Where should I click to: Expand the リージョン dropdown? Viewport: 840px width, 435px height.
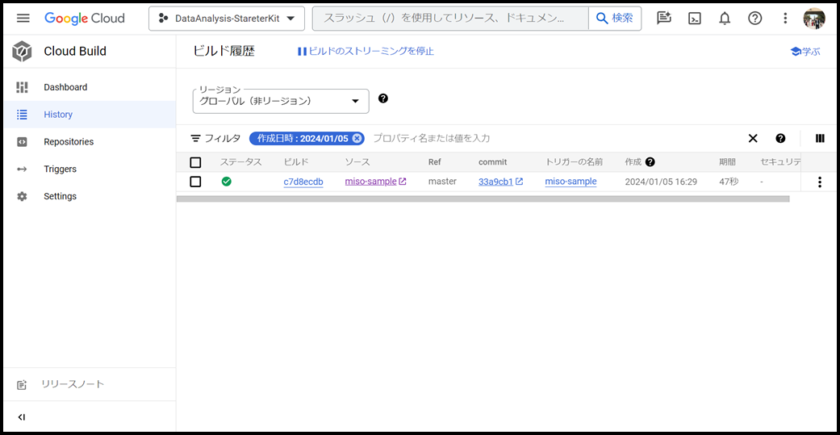280,101
